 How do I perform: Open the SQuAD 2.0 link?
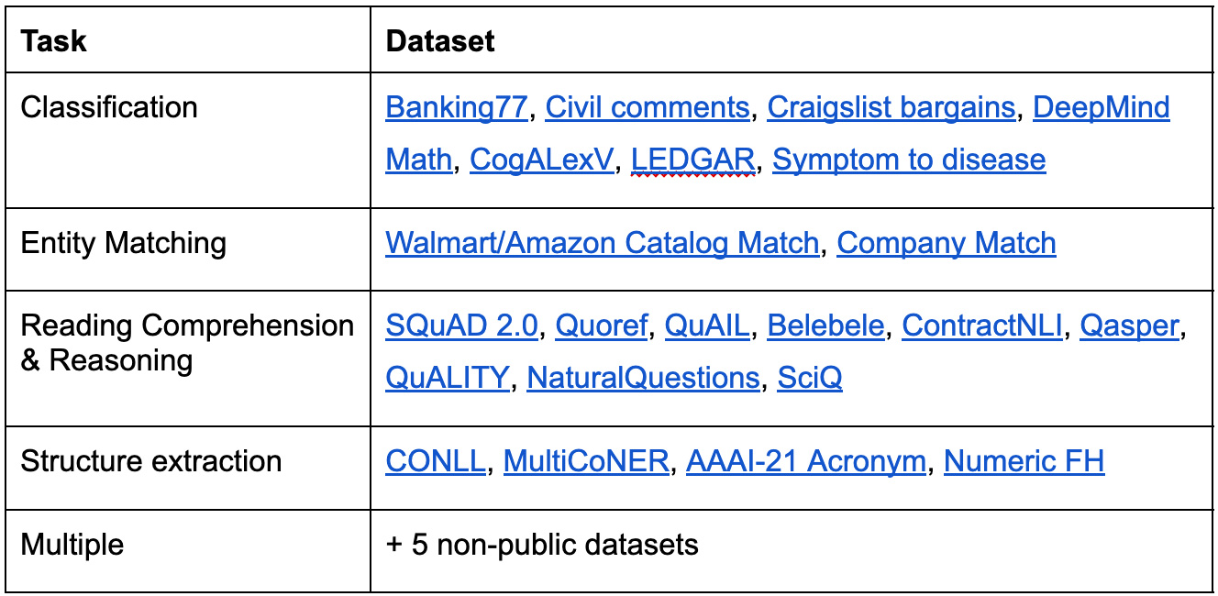(462, 326)
